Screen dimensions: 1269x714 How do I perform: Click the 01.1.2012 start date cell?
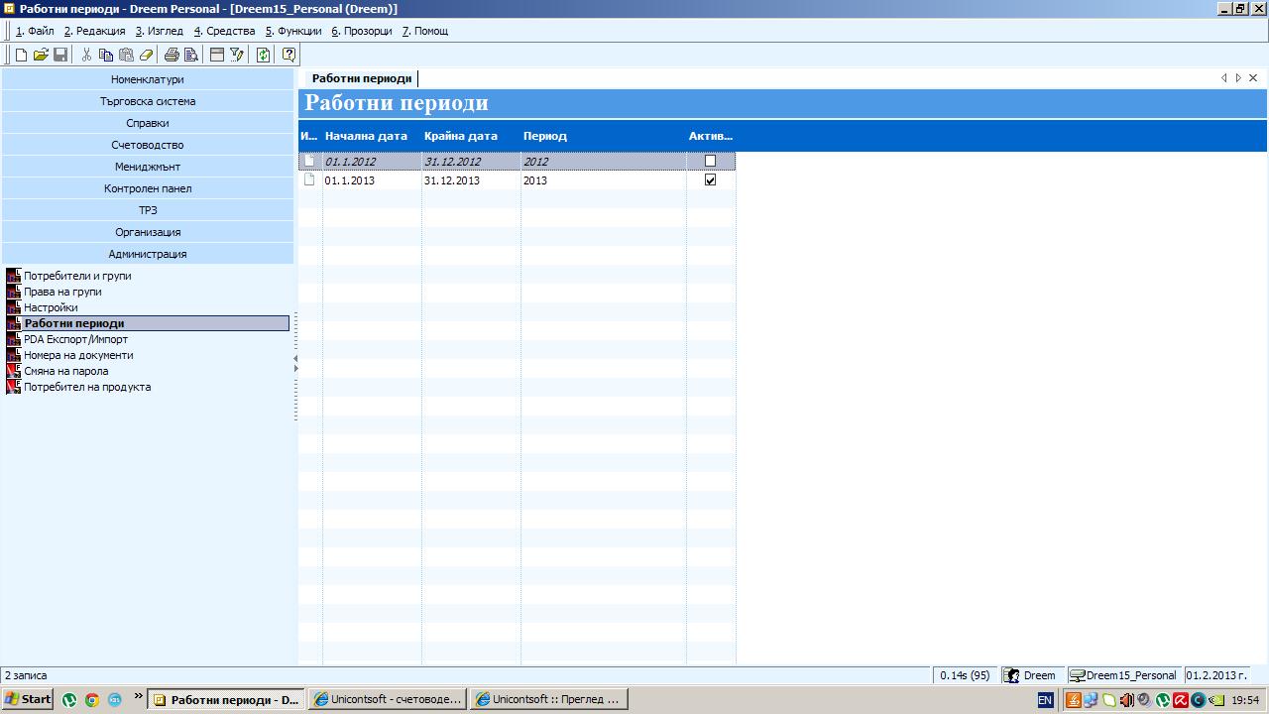click(x=372, y=162)
